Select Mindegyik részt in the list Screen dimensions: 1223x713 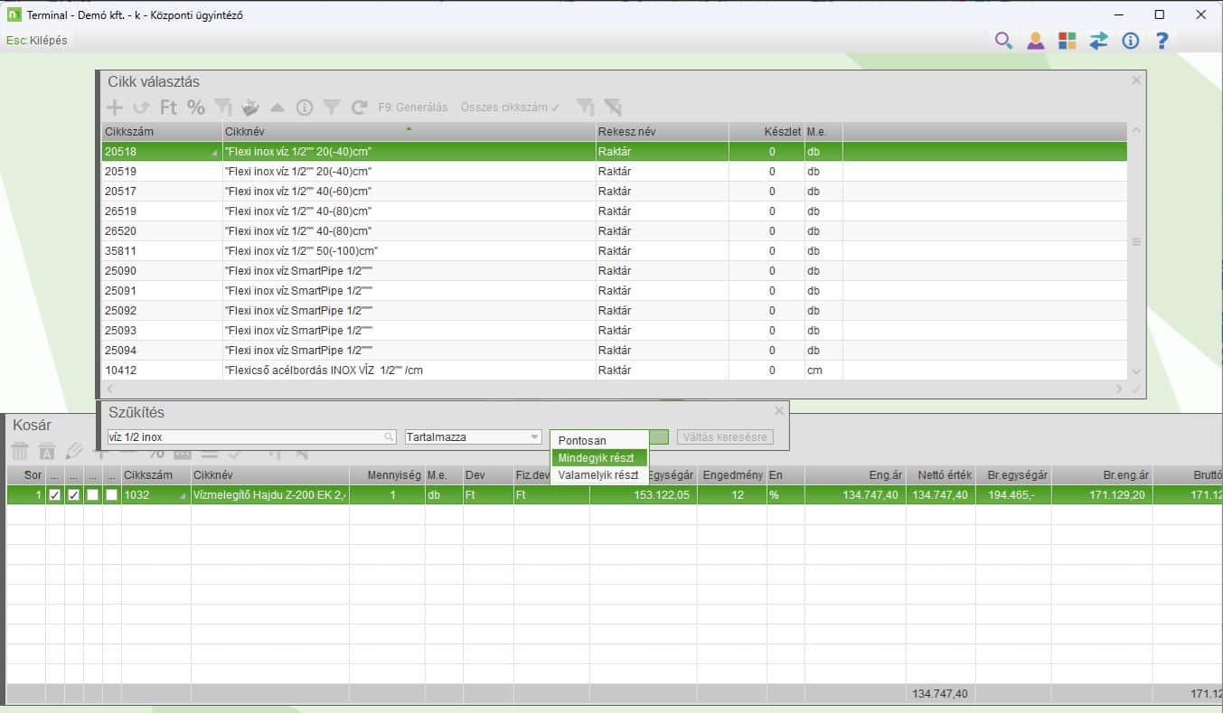(x=596, y=458)
